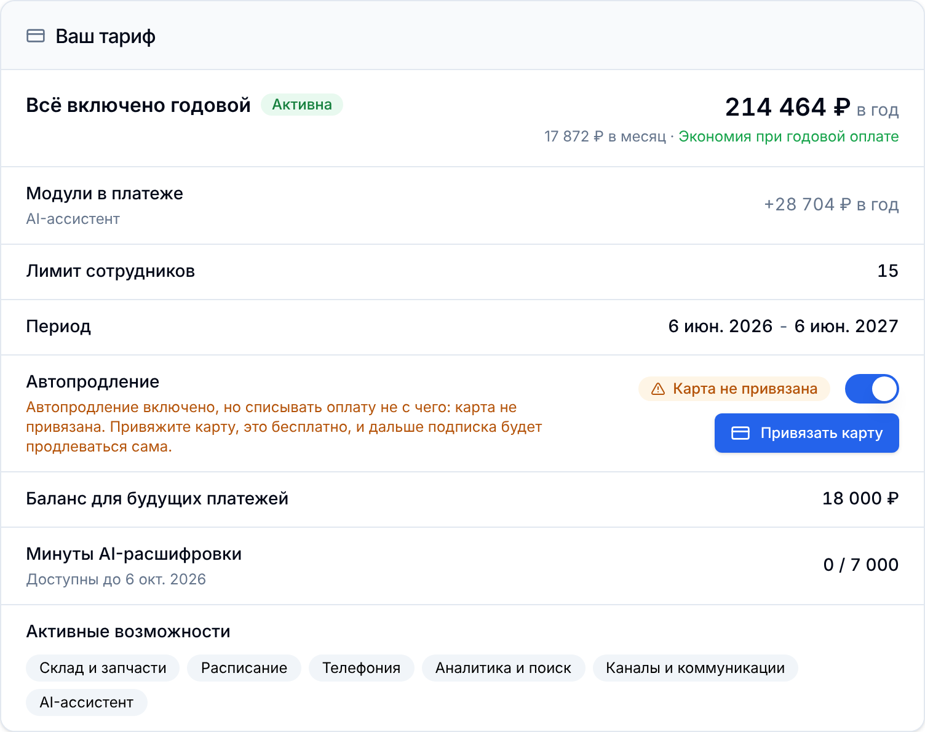This screenshot has width=925, height=732.
Task: Click the Активна status badge
Action: pyautogui.click(x=302, y=105)
